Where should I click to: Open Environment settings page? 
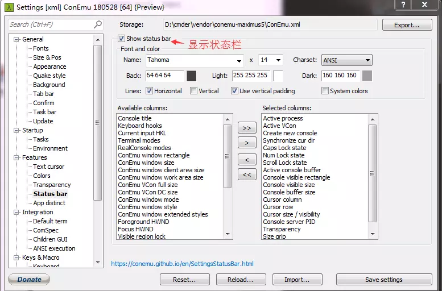50,148
